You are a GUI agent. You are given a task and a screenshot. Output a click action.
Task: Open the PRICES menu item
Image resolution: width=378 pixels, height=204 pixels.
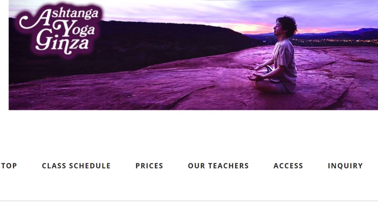pos(149,166)
